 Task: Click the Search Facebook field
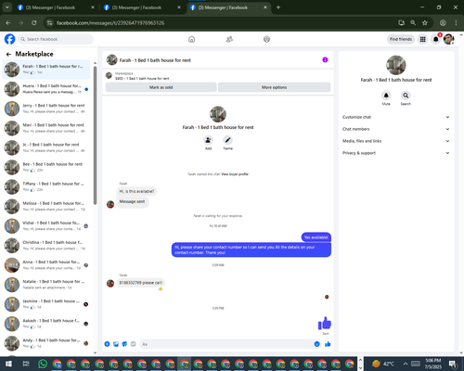56,39
